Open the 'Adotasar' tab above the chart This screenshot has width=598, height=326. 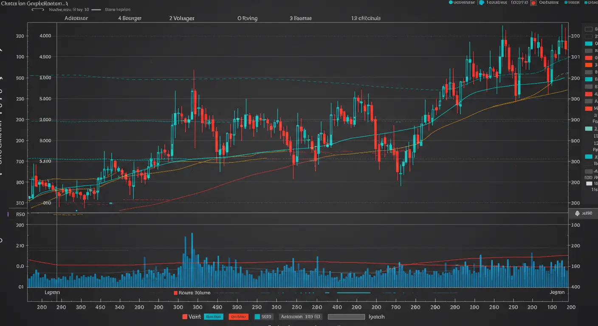coord(76,19)
